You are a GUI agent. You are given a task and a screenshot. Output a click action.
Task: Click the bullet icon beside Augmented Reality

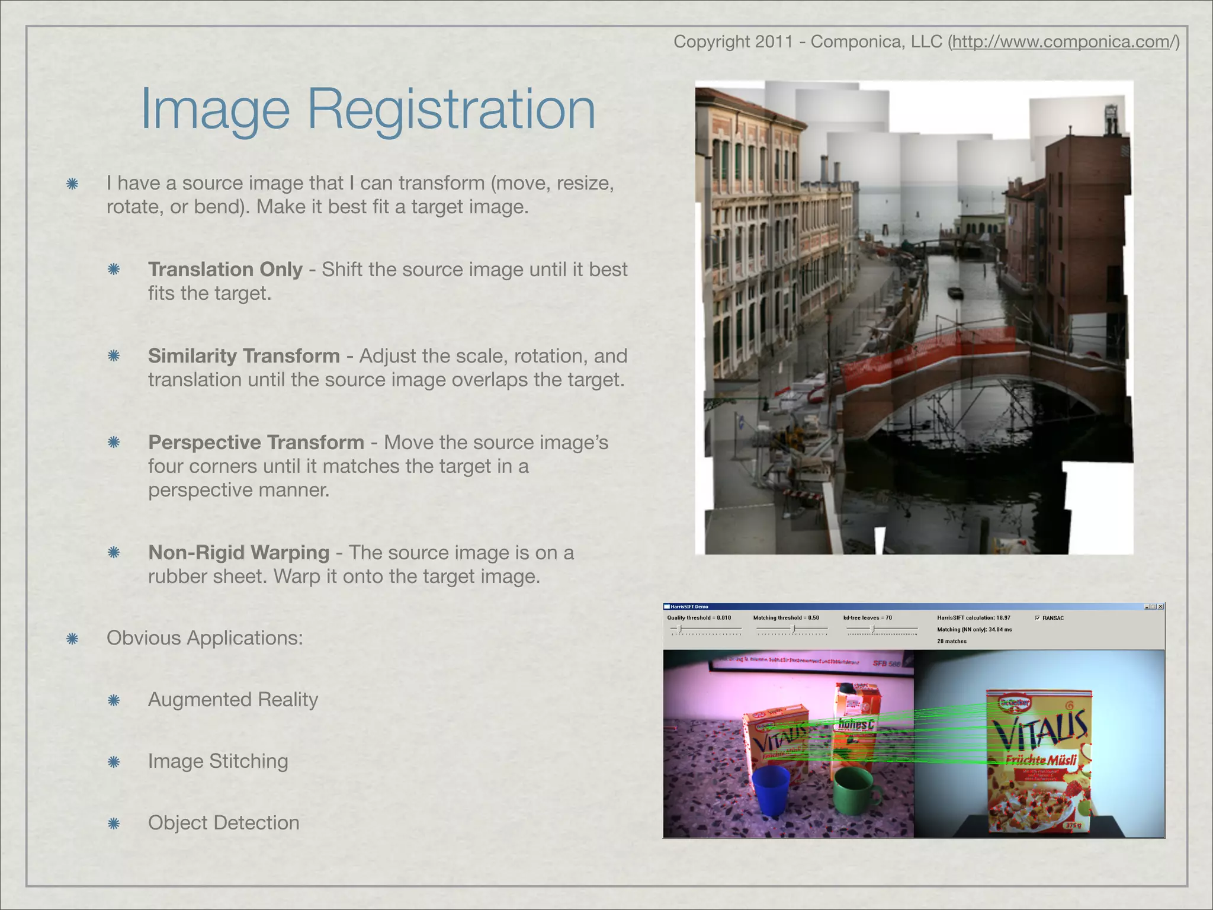pyautogui.click(x=114, y=701)
